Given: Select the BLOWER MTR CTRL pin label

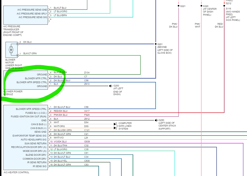Looking at the screenshot, I should 36,78.
